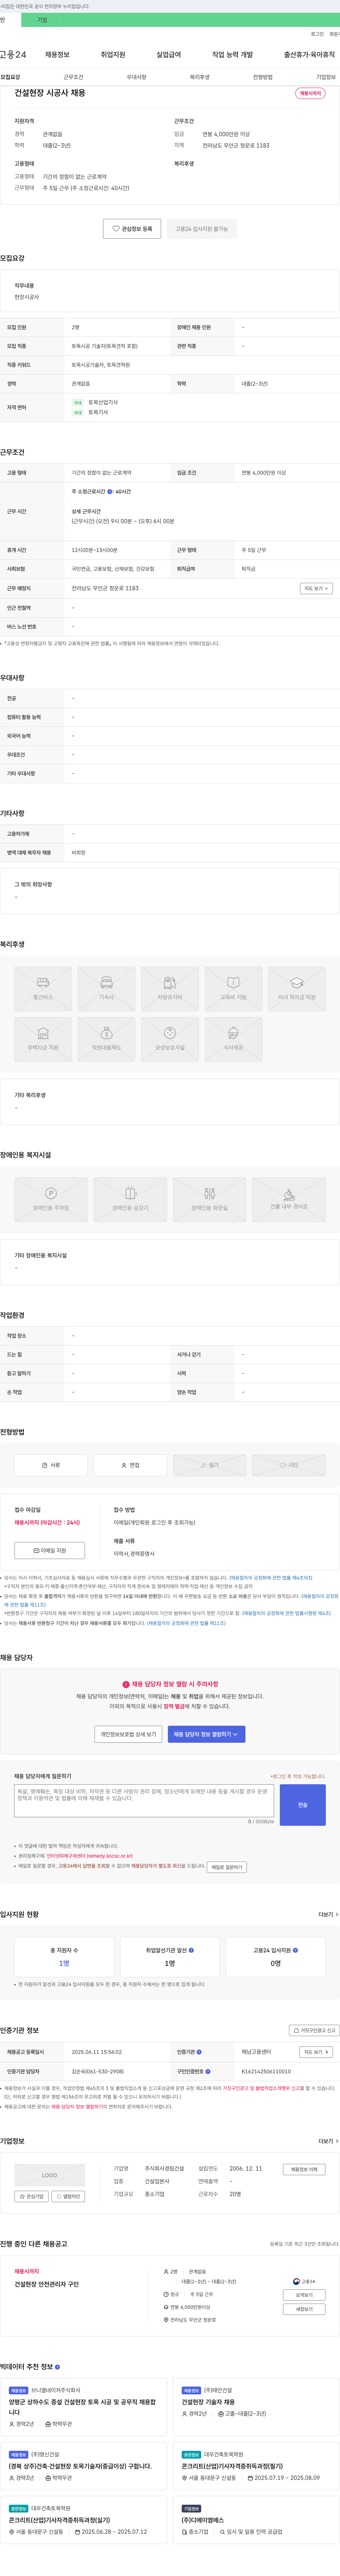Image resolution: width=340 pixels, height=2576 pixels.
Task: Click the 장애인용 주차장 facility icon
Action: [x=51, y=1199]
